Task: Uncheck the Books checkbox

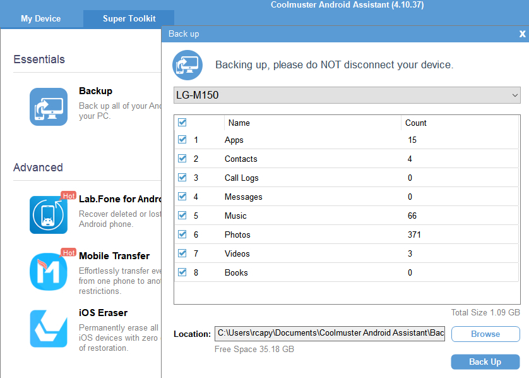Action: pos(182,272)
